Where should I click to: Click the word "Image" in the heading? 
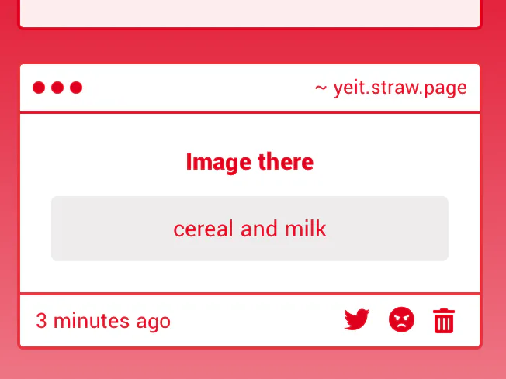(219, 163)
